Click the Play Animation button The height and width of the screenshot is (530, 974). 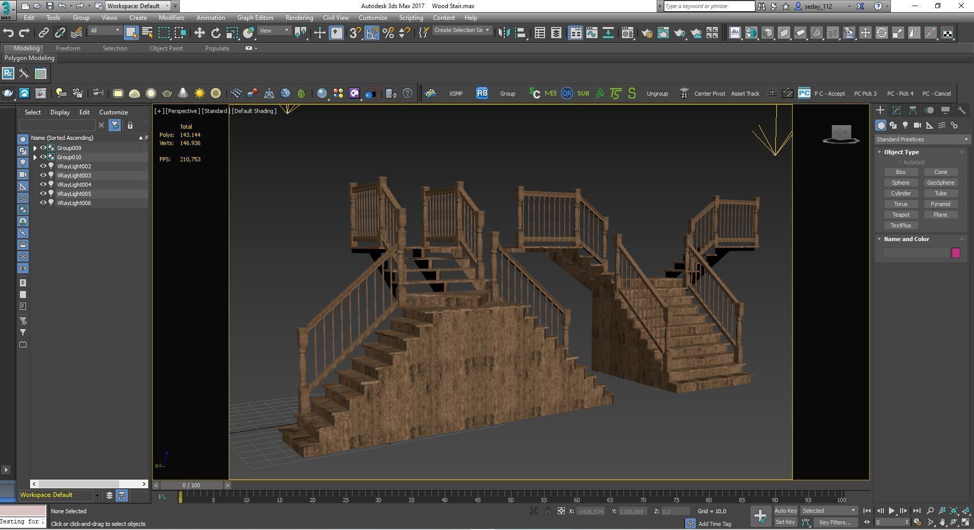click(891, 511)
